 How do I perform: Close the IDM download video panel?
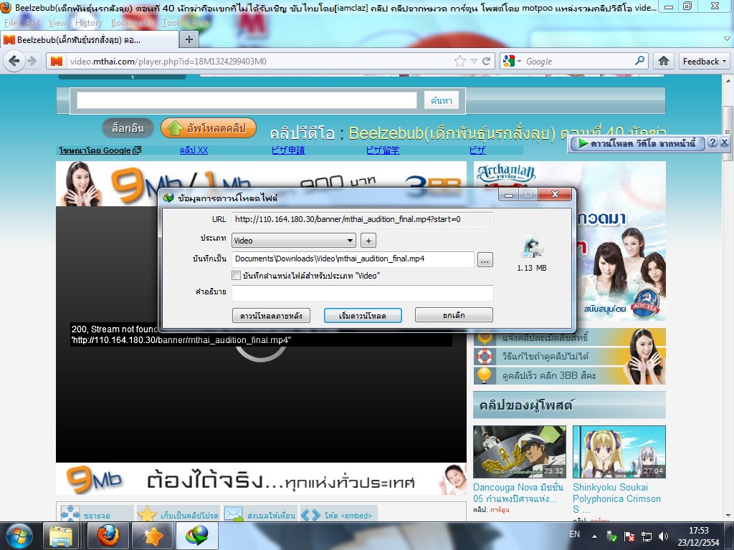tap(724, 143)
